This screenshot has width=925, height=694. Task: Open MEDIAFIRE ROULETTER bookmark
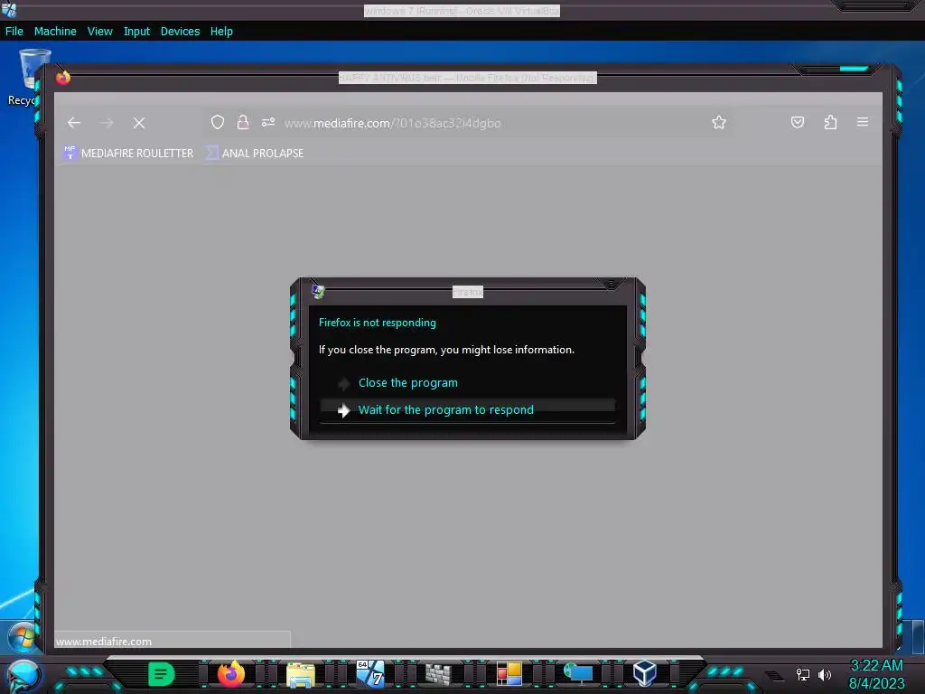pyautogui.click(x=128, y=153)
